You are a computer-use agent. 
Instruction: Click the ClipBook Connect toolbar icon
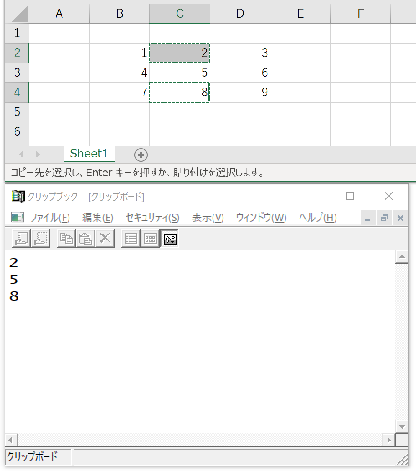click(21, 239)
